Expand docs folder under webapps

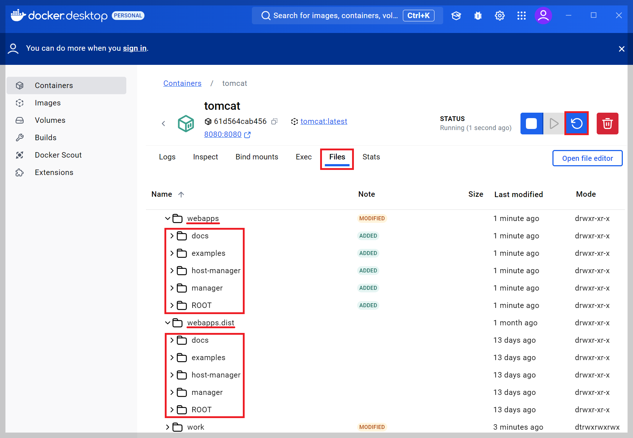click(172, 236)
